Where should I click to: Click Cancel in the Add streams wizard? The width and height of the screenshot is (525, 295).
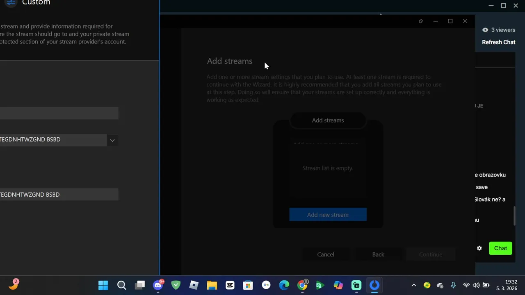click(x=326, y=254)
